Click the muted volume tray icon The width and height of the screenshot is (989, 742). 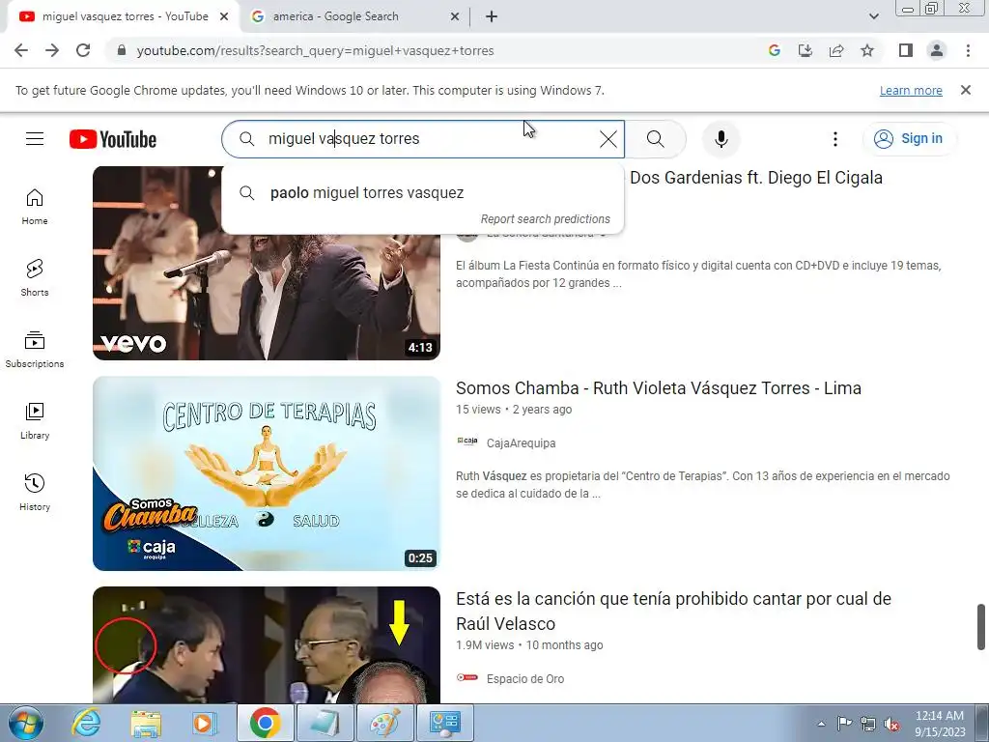[x=891, y=725]
